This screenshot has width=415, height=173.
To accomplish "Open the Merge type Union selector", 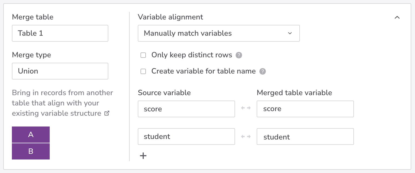I will [60, 71].
